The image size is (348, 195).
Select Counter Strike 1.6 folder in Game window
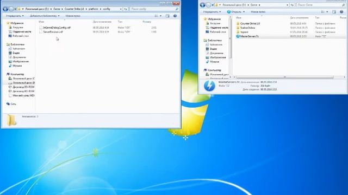(x=250, y=23)
